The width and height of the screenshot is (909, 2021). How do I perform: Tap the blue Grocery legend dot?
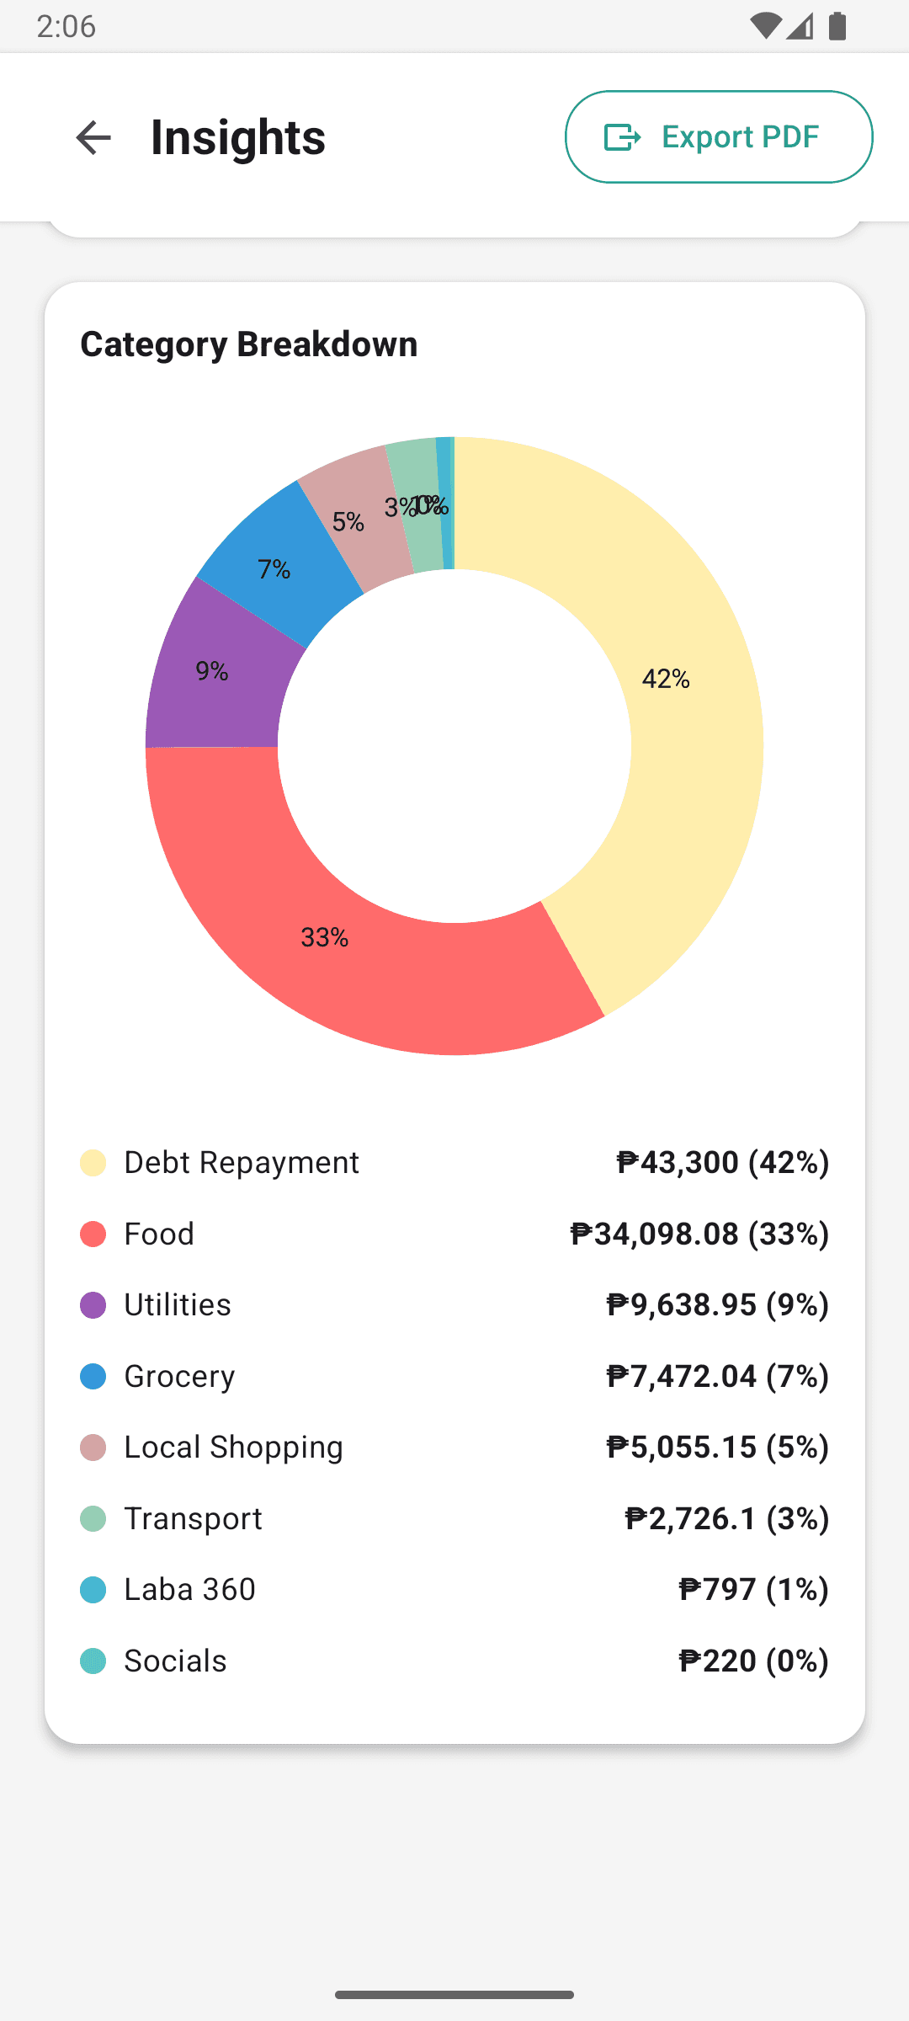tap(93, 1377)
